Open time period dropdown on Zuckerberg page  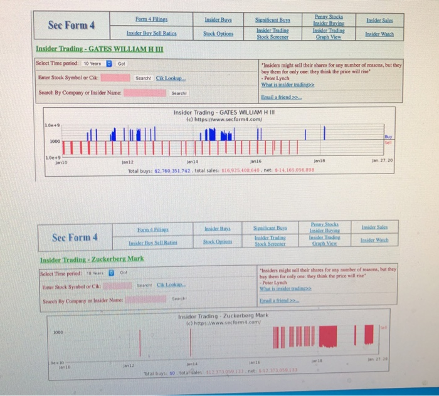pyautogui.click(x=100, y=273)
